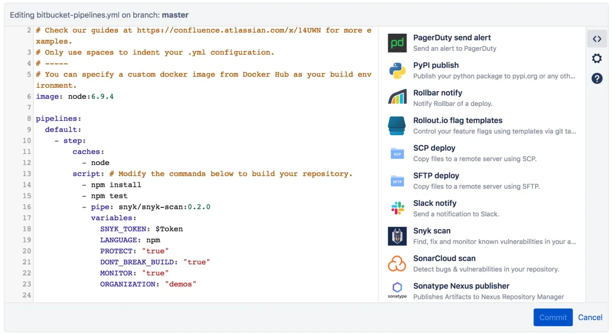Click the 'Modify the commands below' script comment

[231, 174]
